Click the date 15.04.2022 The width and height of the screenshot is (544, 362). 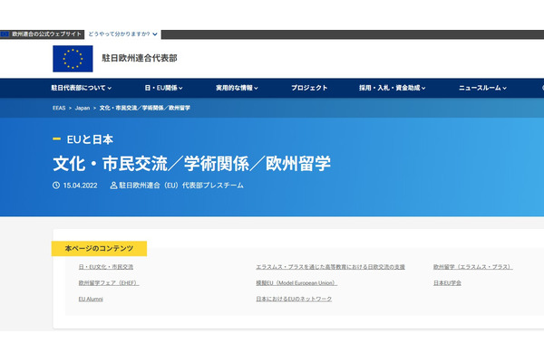(80, 186)
